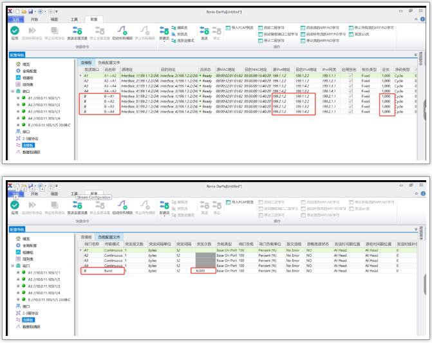Select 全局配置 in the top window navigator
This screenshot has height=343, width=432.
click(x=30, y=71)
